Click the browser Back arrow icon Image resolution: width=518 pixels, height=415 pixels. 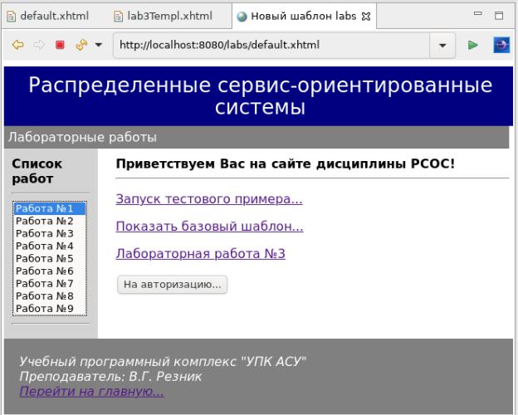[x=17, y=45]
